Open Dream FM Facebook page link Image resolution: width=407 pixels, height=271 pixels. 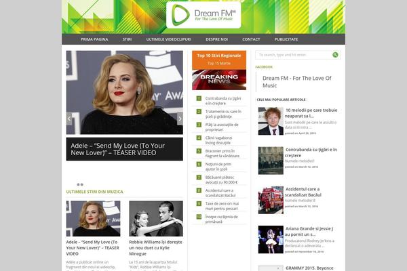coord(297,82)
